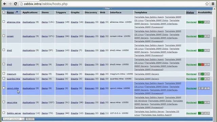Image resolution: width=217 pixels, height=122 pixels.
Task: Toggle the Monitored status for wsus.intra
Action: point(191,102)
